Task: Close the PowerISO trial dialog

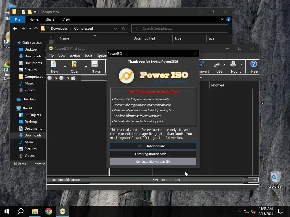Action: (x=195, y=54)
